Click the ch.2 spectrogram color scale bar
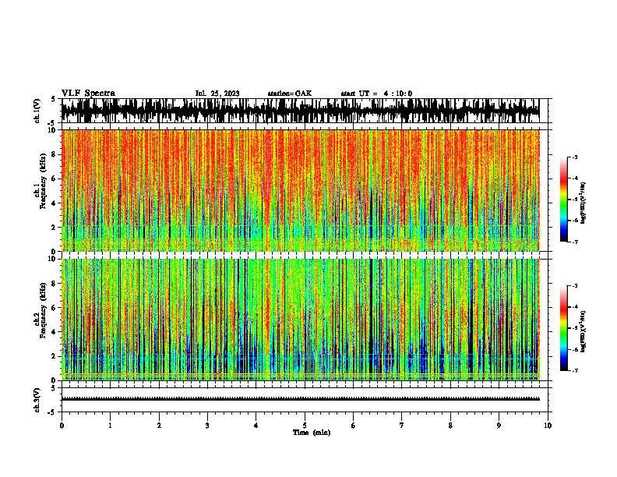Image resolution: width=617 pixels, height=477 pixels. pyautogui.click(x=563, y=328)
